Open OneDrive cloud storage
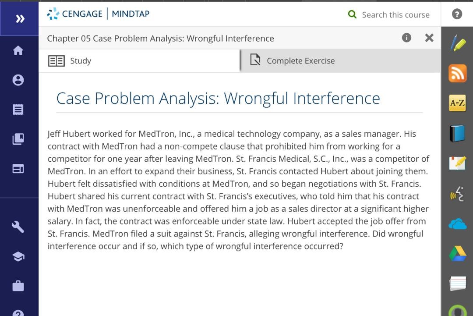The width and height of the screenshot is (473, 316). tap(457, 223)
